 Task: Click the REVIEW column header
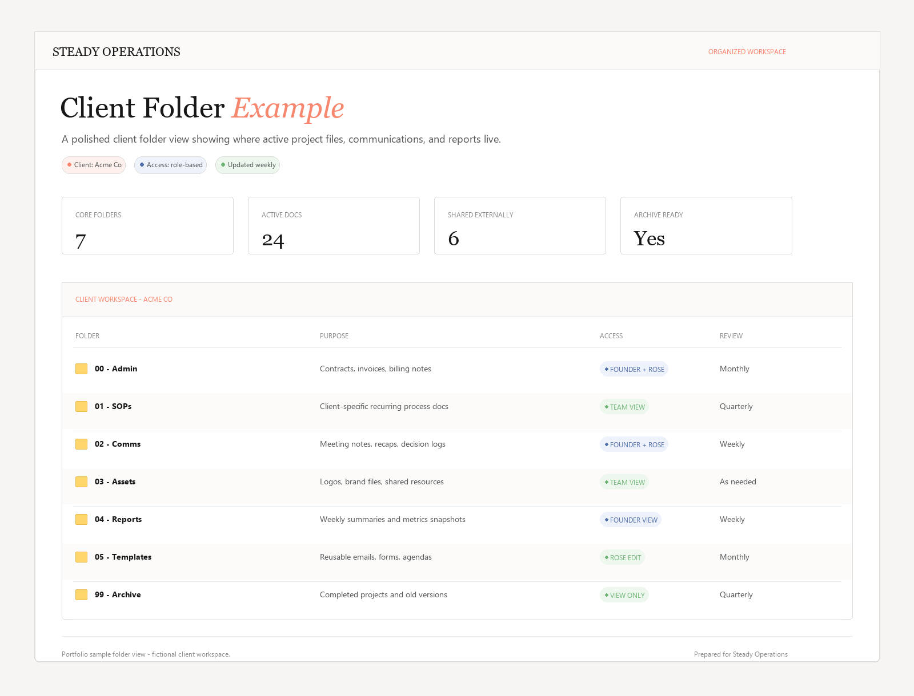coord(731,336)
